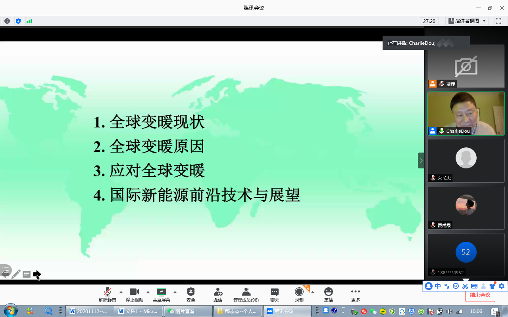
Task: Open the 安全 security settings
Action: point(191,295)
